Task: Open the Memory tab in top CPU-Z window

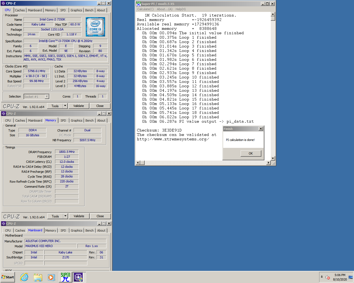Action: point(50,10)
